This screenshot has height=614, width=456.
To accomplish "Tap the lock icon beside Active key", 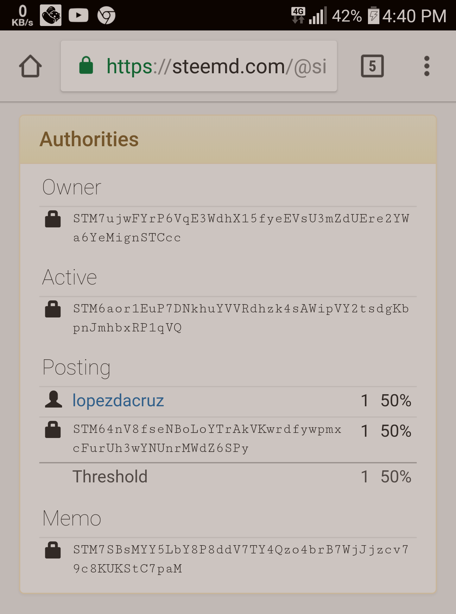I will (53, 309).
